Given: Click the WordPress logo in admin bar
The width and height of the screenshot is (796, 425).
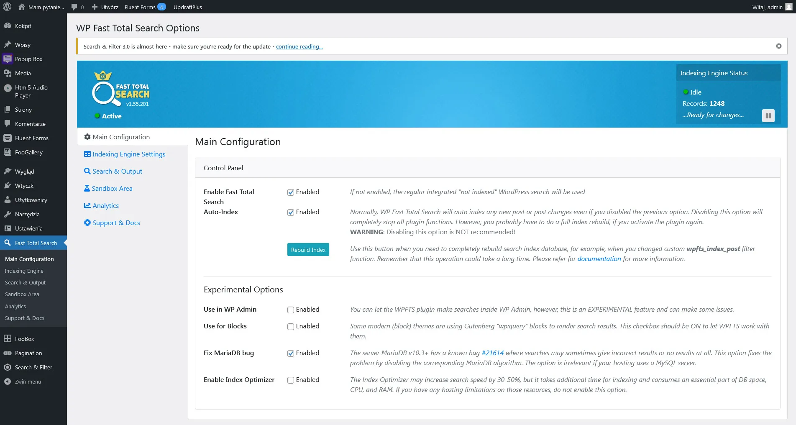Looking at the screenshot, I should coord(7,7).
